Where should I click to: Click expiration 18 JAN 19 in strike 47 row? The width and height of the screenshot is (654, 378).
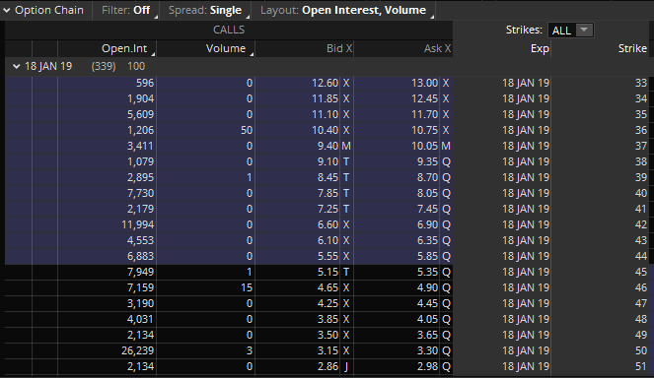[526, 304]
